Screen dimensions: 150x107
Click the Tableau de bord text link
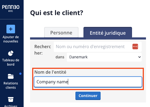pos(11,62)
